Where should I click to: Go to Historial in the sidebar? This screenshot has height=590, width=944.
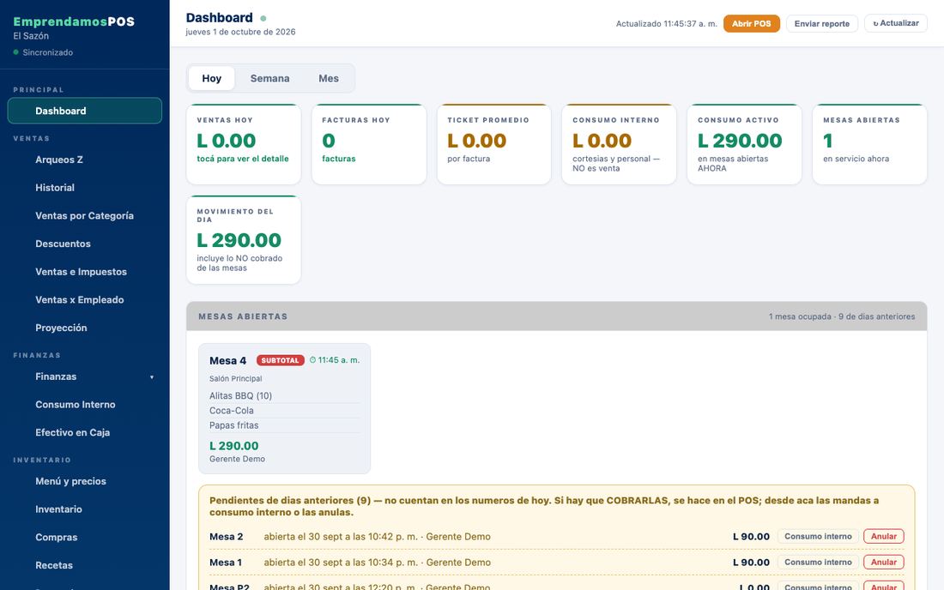[x=85, y=188]
